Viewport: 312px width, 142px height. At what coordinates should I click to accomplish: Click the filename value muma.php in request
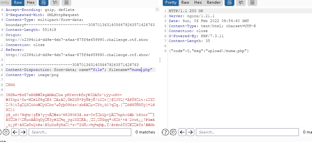141,70
